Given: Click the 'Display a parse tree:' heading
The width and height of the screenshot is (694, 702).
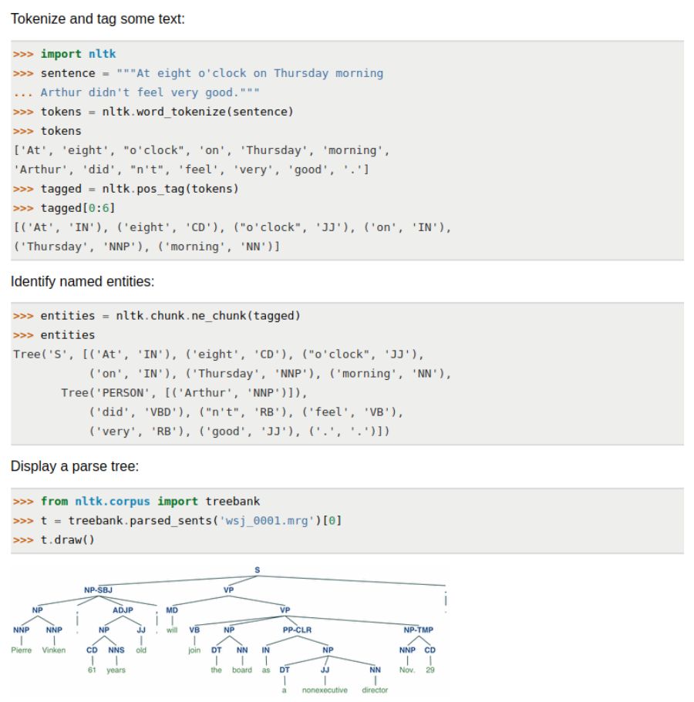Looking at the screenshot, I should 74,466.
